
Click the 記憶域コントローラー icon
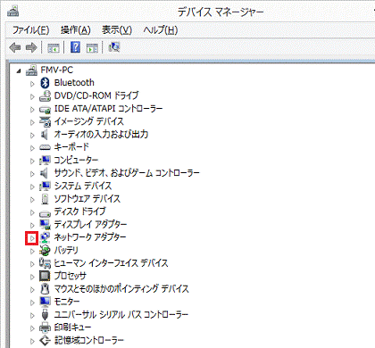click(45, 340)
